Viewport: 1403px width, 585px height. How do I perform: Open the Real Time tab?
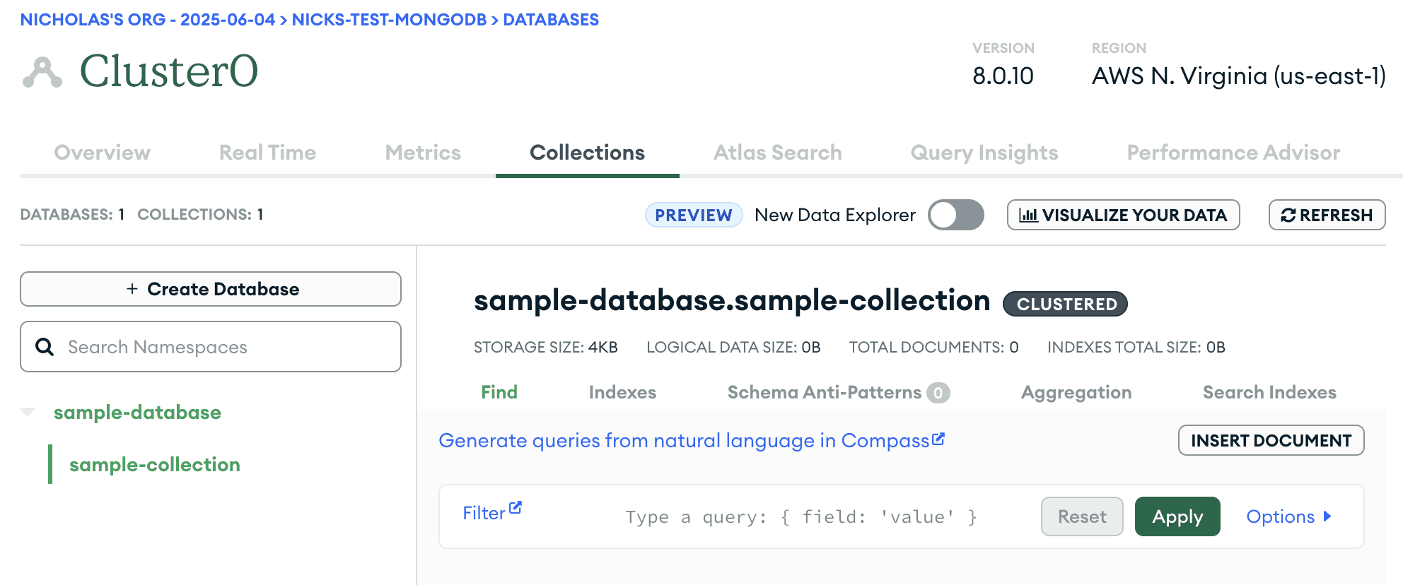click(267, 153)
